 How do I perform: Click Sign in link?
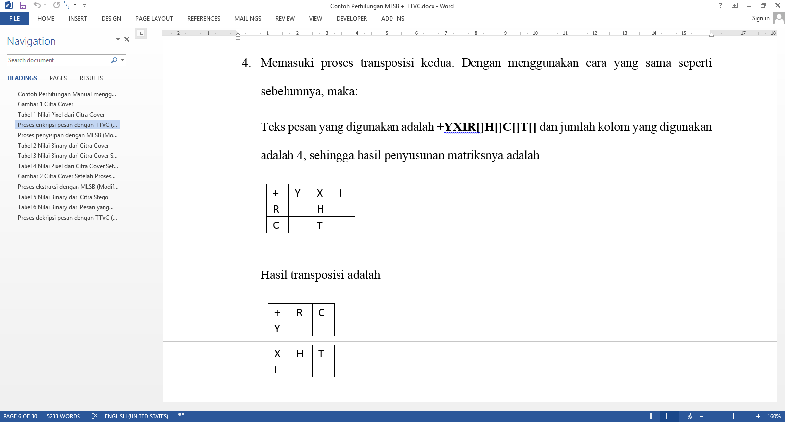point(760,18)
